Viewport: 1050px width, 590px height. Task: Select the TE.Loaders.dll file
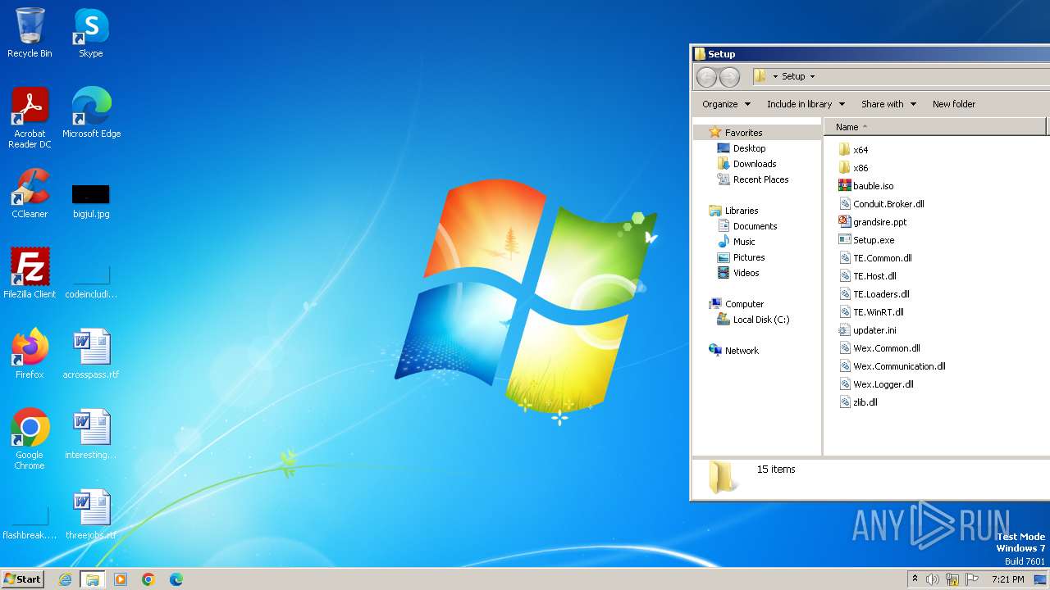pos(881,294)
